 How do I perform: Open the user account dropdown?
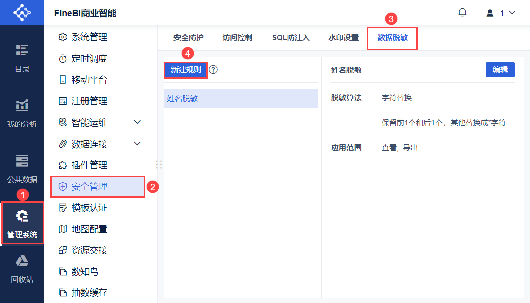coord(501,13)
